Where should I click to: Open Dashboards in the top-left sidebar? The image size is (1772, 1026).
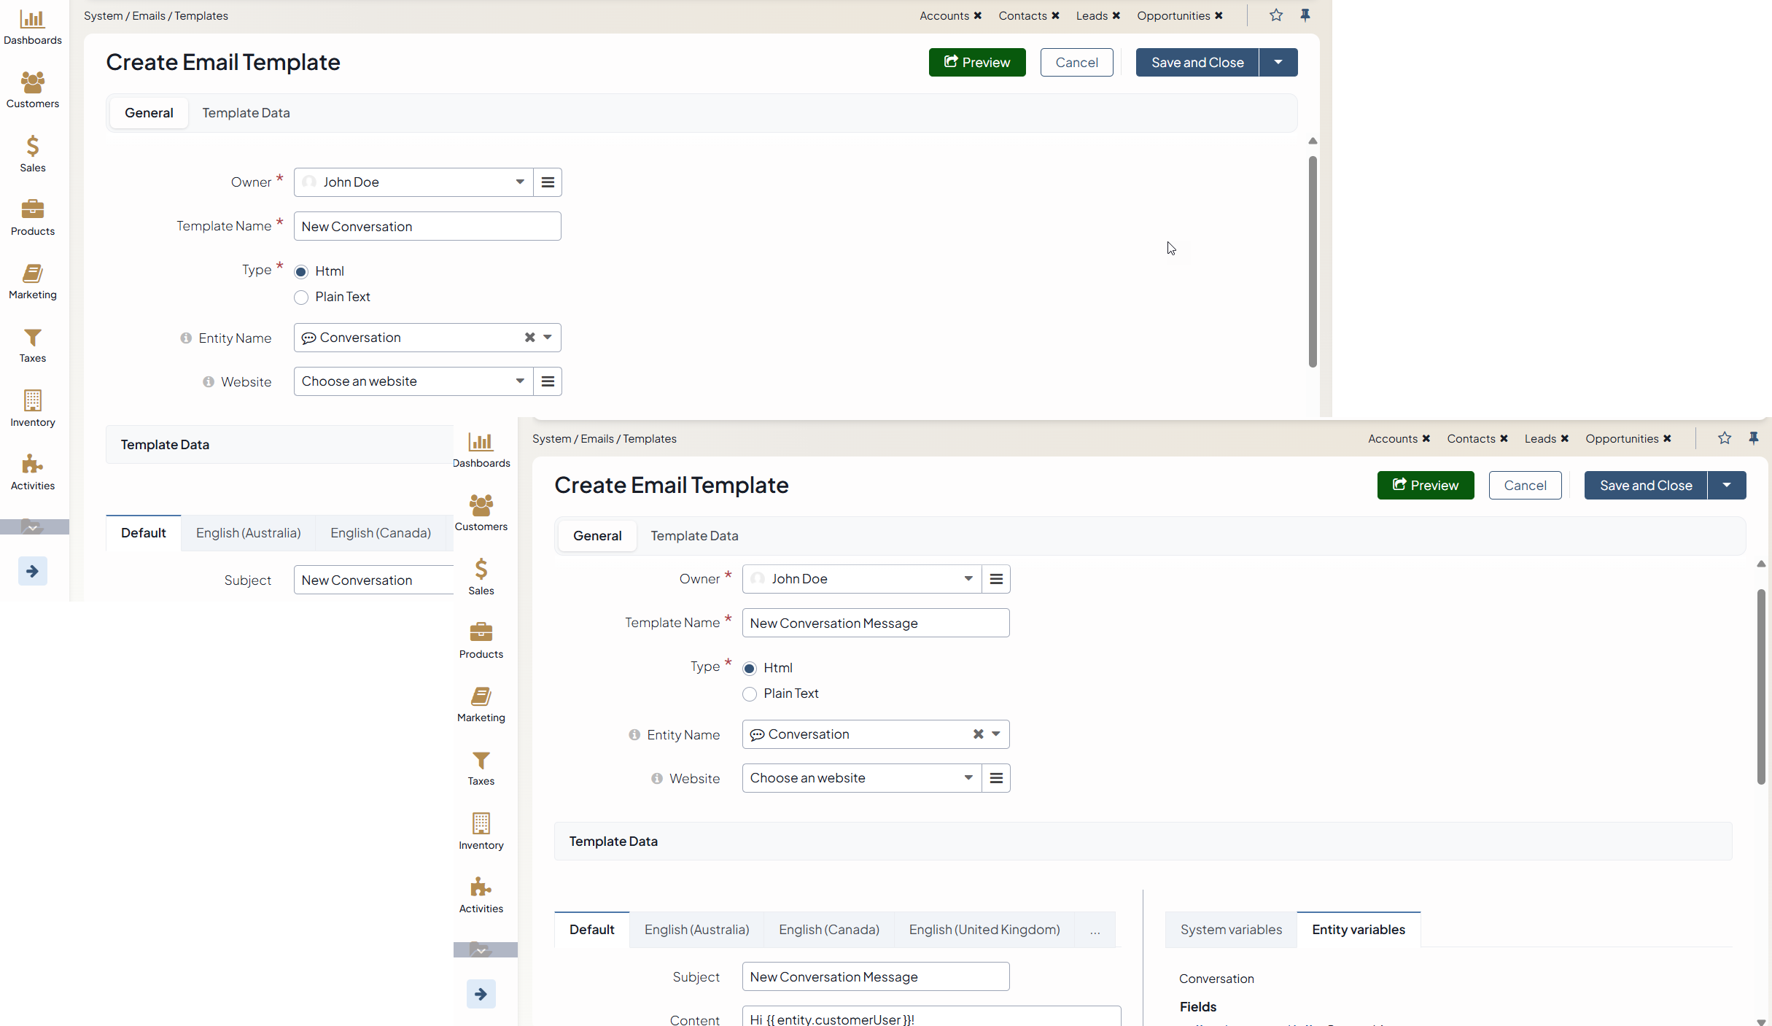click(32, 26)
